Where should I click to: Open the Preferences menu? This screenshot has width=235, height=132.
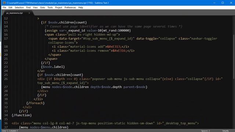pyautogui.click(x=70, y=7)
